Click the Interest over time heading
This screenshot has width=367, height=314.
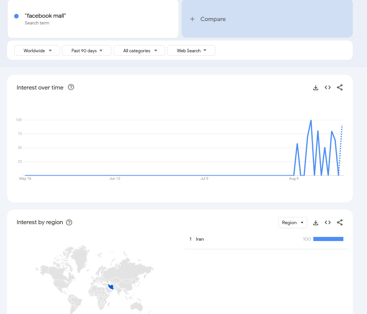pos(40,88)
